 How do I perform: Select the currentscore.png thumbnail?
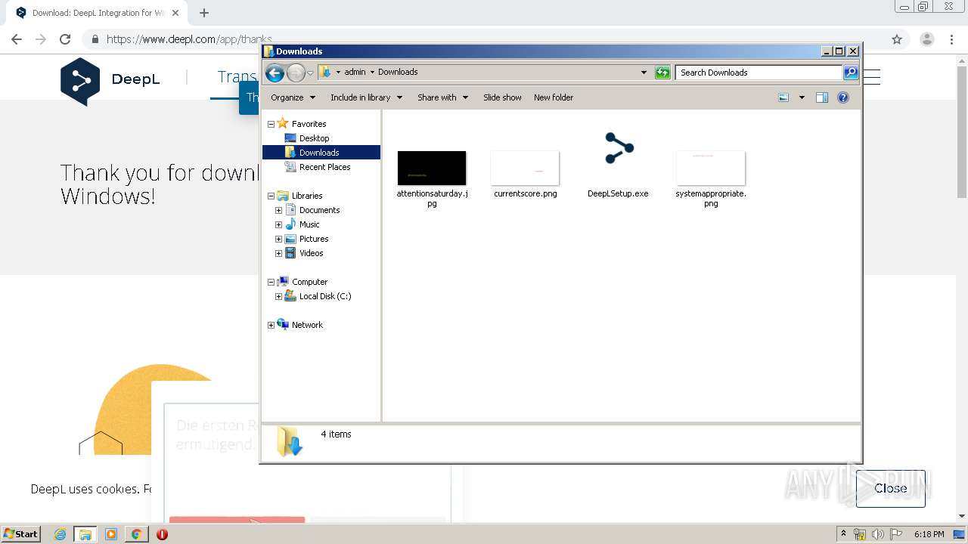pos(525,168)
